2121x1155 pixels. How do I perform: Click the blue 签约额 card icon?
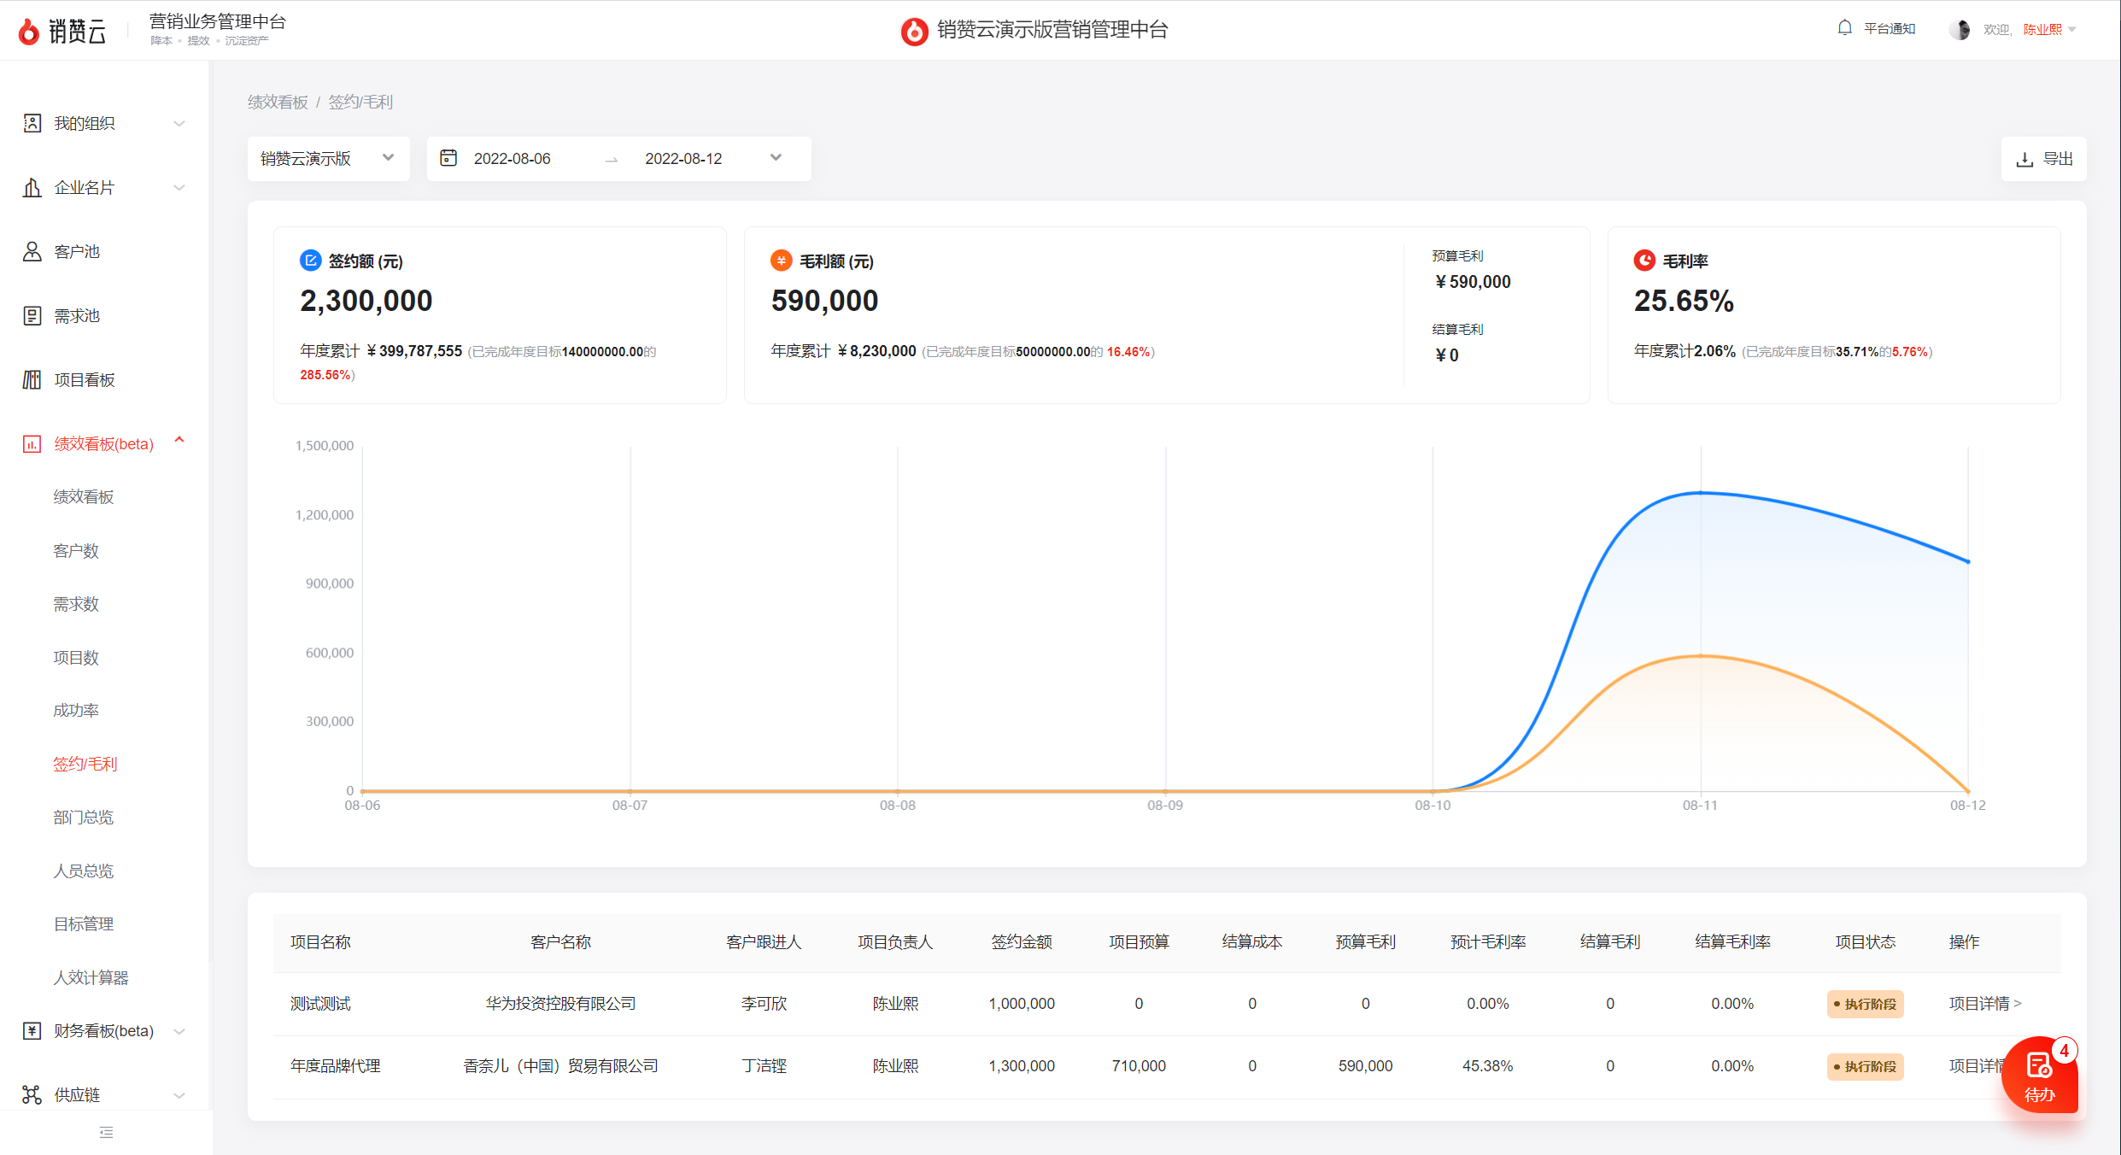[310, 261]
